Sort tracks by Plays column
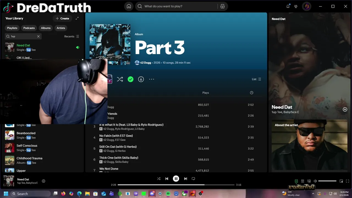Screen dimensions: 352x198 [205, 93]
